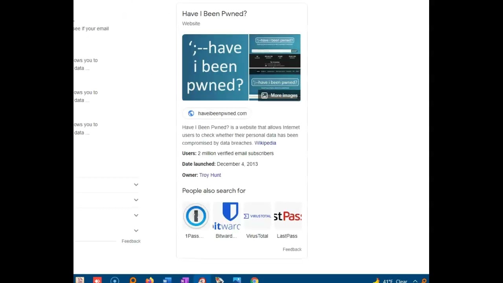Open Microsoft Word from the taskbar
Screen dimensions: 503x283
coord(167,280)
